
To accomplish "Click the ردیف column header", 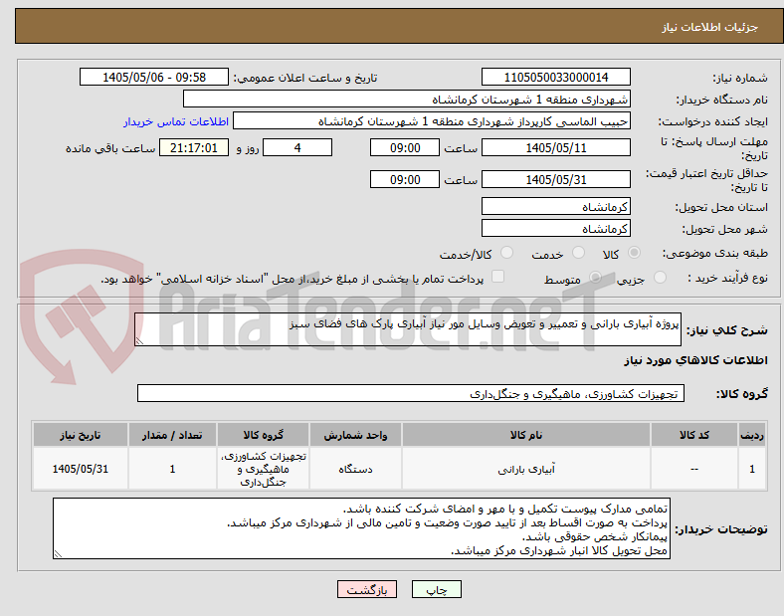I will click(752, 435).
